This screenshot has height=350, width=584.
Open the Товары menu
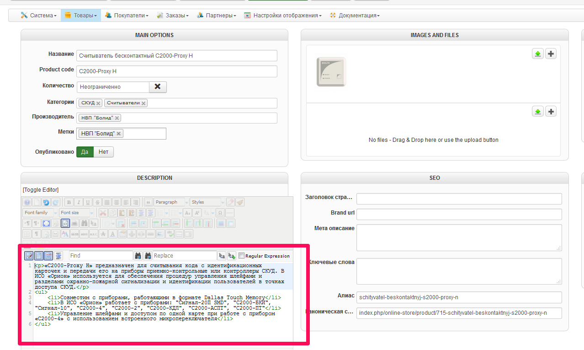tap(80, 15)
